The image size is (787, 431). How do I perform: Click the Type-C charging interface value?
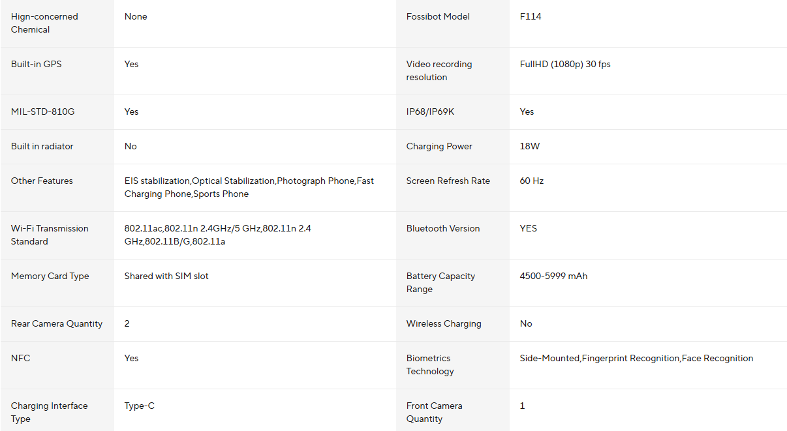point(140,406)
